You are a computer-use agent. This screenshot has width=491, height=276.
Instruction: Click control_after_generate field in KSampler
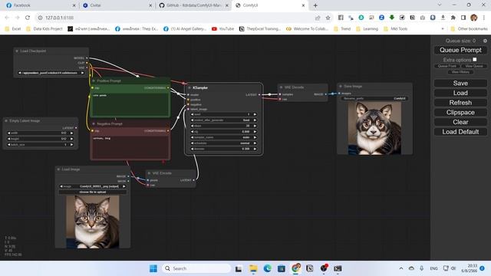tap(223, 120)
